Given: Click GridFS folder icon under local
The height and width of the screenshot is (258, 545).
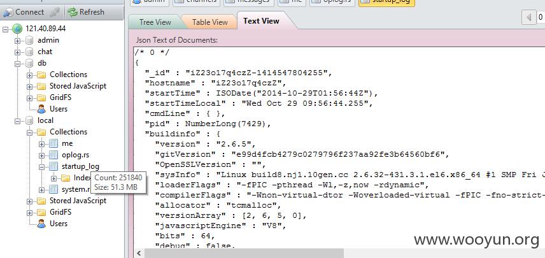Looking at the screenshot, I should pyautogui.click(x=41, y=212).
